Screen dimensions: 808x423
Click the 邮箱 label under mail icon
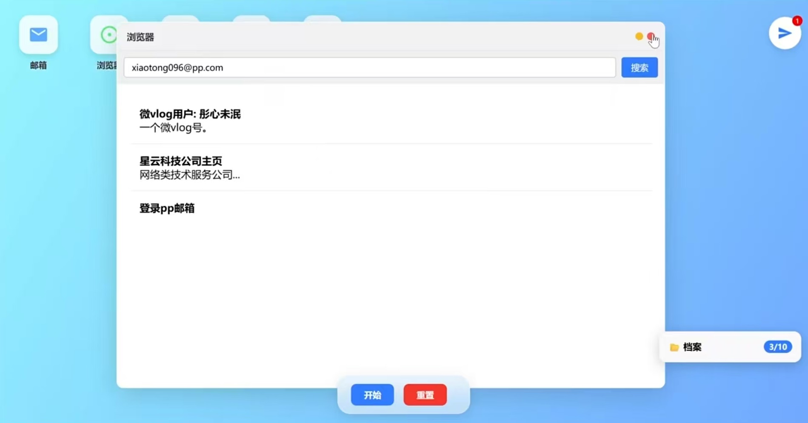(x=38, y=65)
